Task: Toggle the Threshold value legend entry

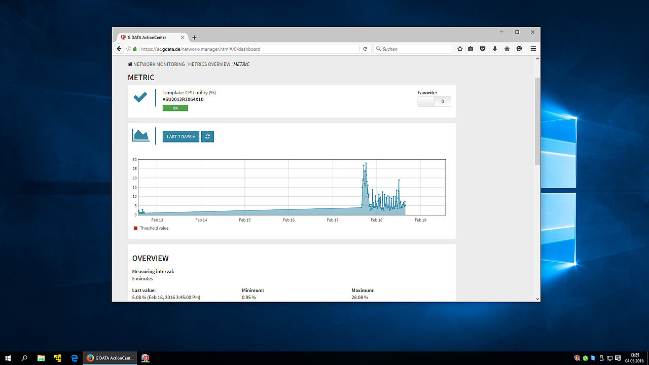Action: pos(151,228)
